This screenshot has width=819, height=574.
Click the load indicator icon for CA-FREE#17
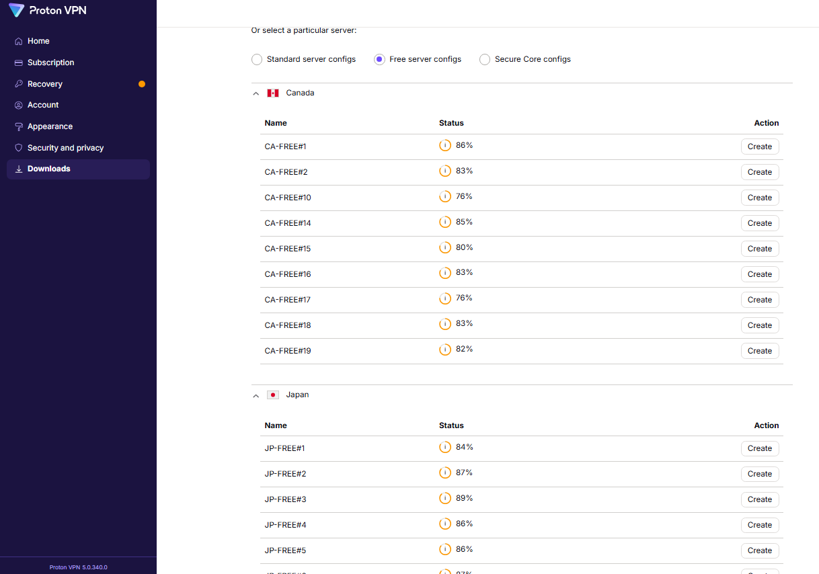coord(445,298)
